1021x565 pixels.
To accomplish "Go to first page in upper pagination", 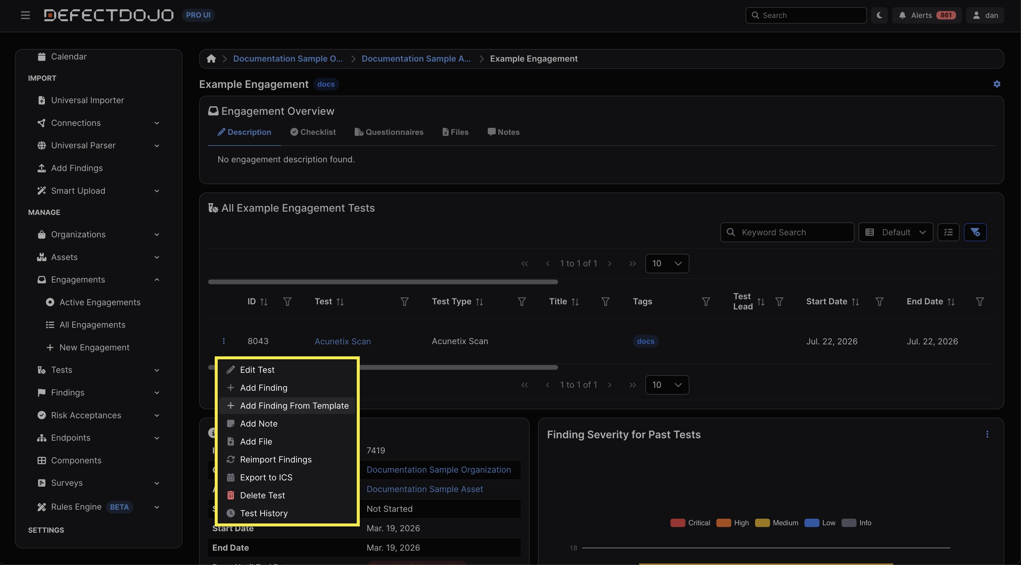I will point(524,263).
